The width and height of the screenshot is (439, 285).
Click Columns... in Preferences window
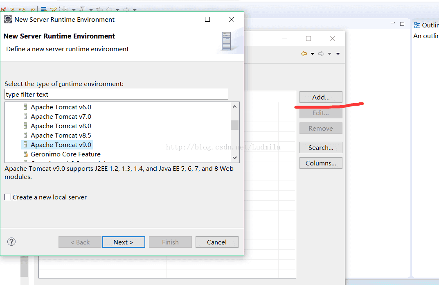(x=321, y=163)
